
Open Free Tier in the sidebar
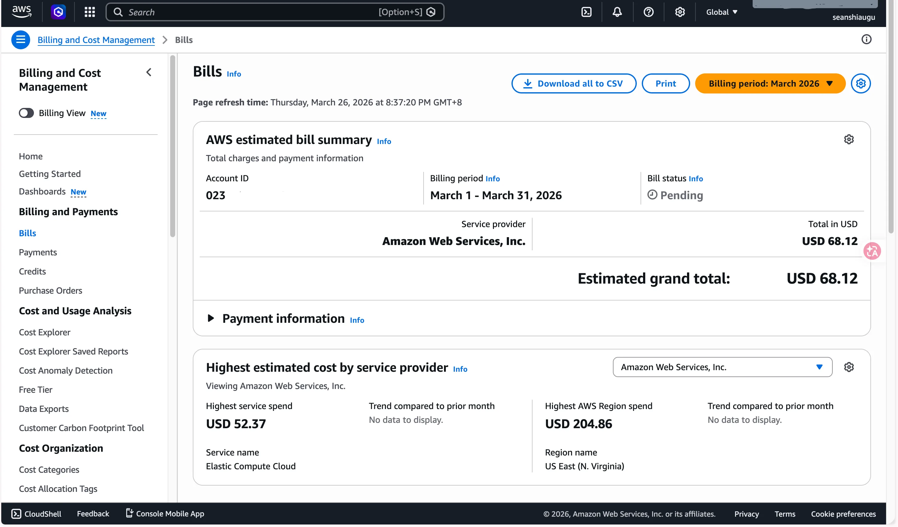pyautogui.click(x=35, y=390)
